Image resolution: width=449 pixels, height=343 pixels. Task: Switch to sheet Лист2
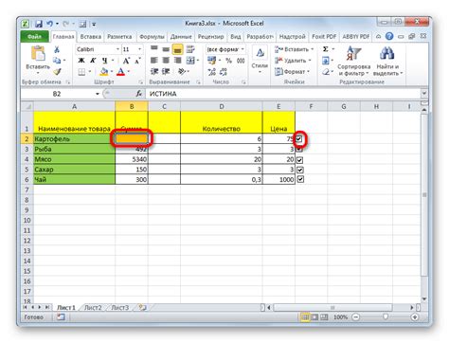(x=93, y=307)
